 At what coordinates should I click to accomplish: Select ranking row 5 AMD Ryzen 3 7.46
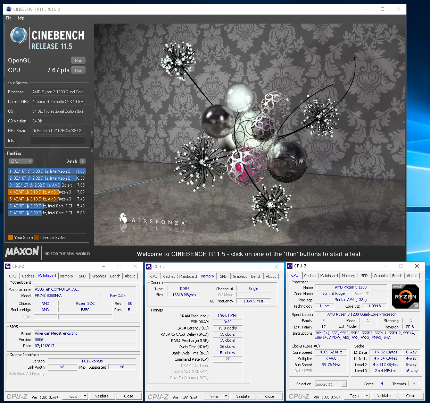(x=47, y=199)
